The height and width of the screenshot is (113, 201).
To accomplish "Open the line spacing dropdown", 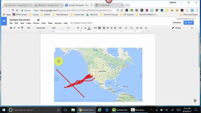I will (121, 28).
